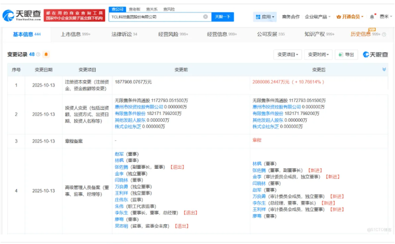Screen dimensions: 395x244
Task: Select the 查老板 search type tab
Action: pos(134,9)
